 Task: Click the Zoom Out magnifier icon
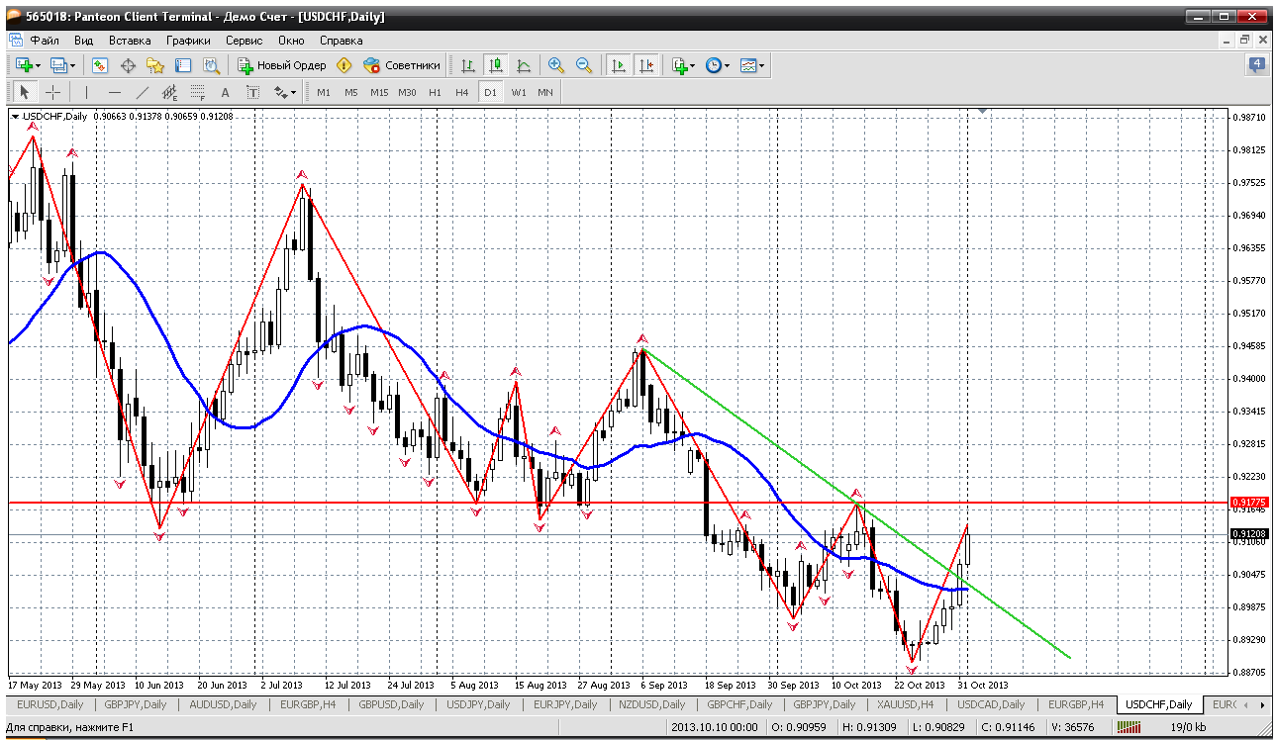click(584, 65)
